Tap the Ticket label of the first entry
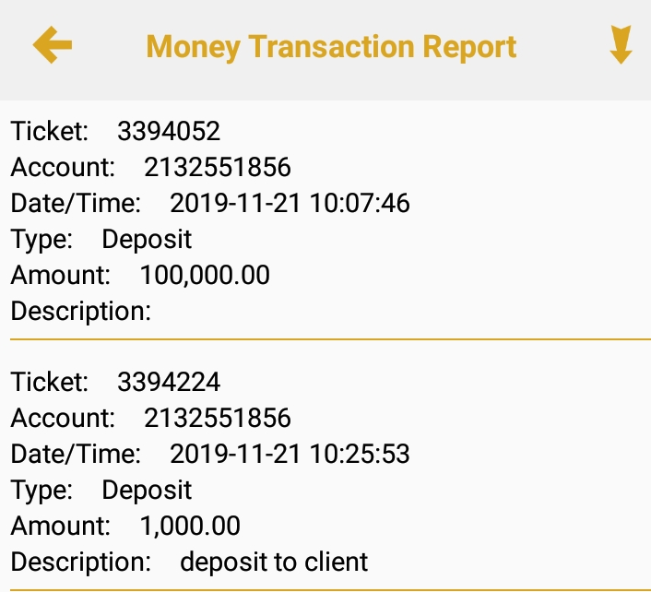 click(x=50, y=131)
